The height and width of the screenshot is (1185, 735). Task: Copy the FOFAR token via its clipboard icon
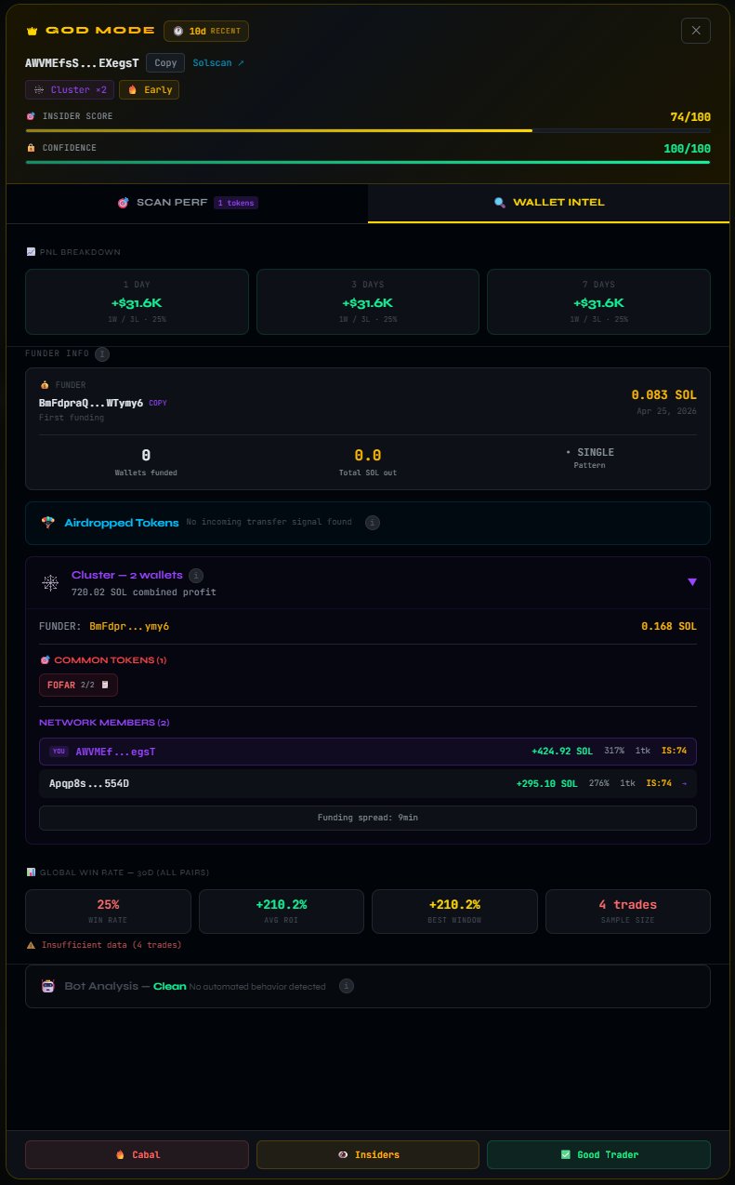pos(105,685)
